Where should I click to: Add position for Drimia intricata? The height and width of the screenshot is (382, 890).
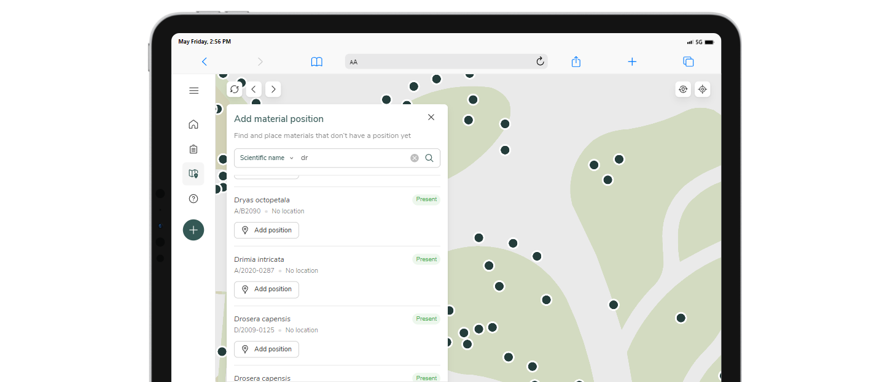(x=267, y=289)
